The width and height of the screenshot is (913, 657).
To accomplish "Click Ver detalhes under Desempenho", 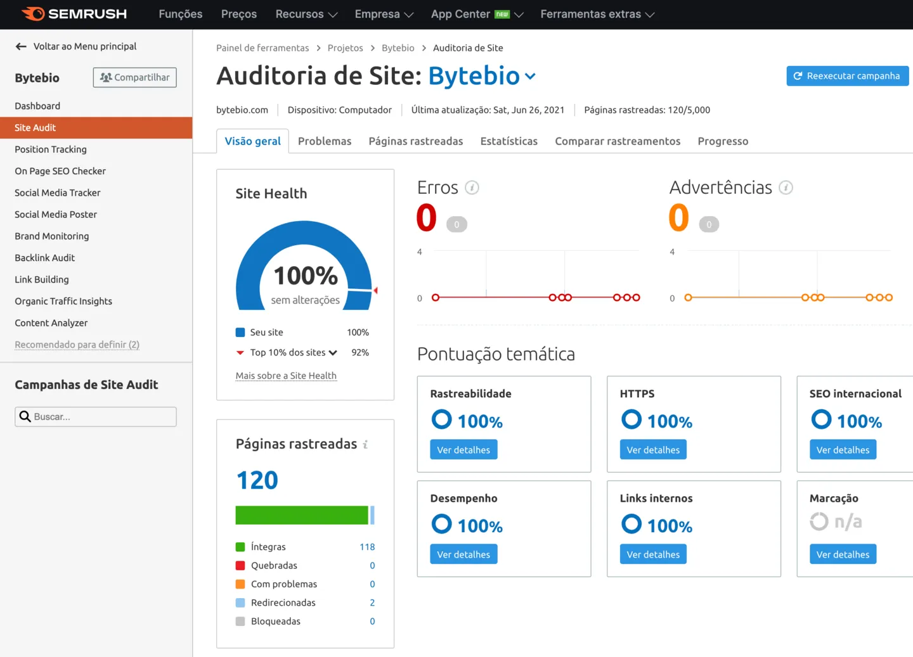I will 463,554.
